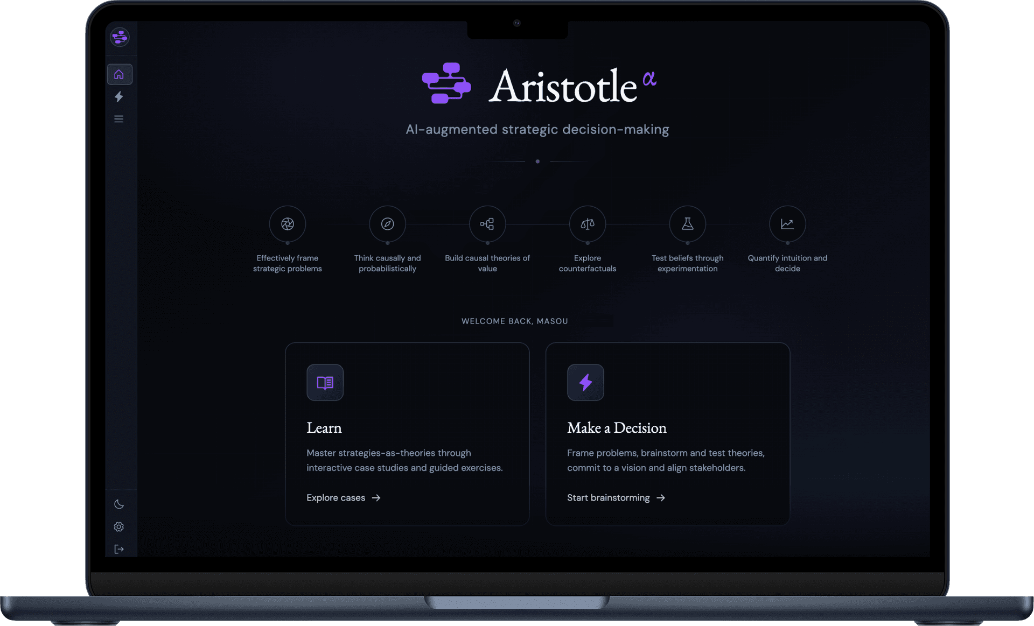The width and height of the screenshot is (1034, 626).
Task: Click the lightning icon on the Make a Decision card
Action: click(x=585, y=382)
